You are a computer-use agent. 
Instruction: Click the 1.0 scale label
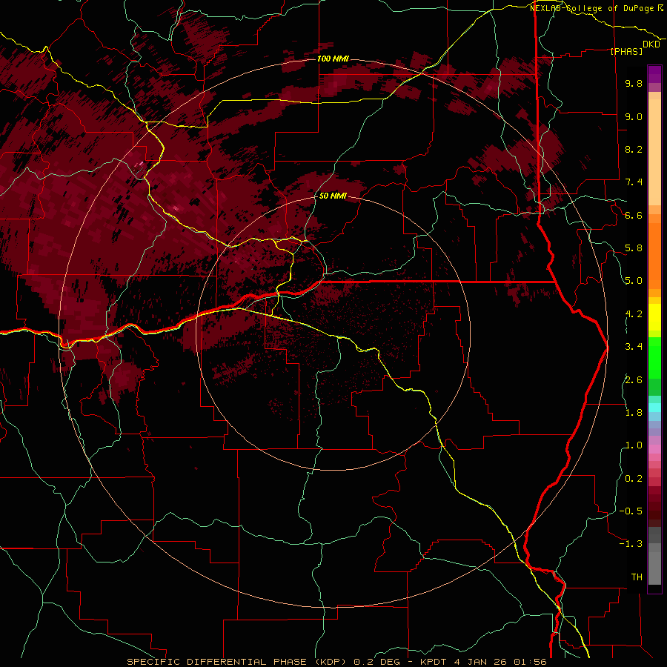click(634, 445)
